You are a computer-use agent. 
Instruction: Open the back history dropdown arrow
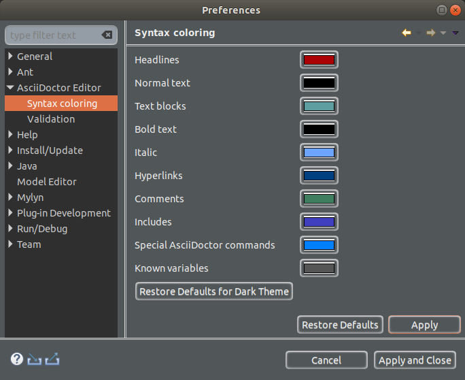419,33
